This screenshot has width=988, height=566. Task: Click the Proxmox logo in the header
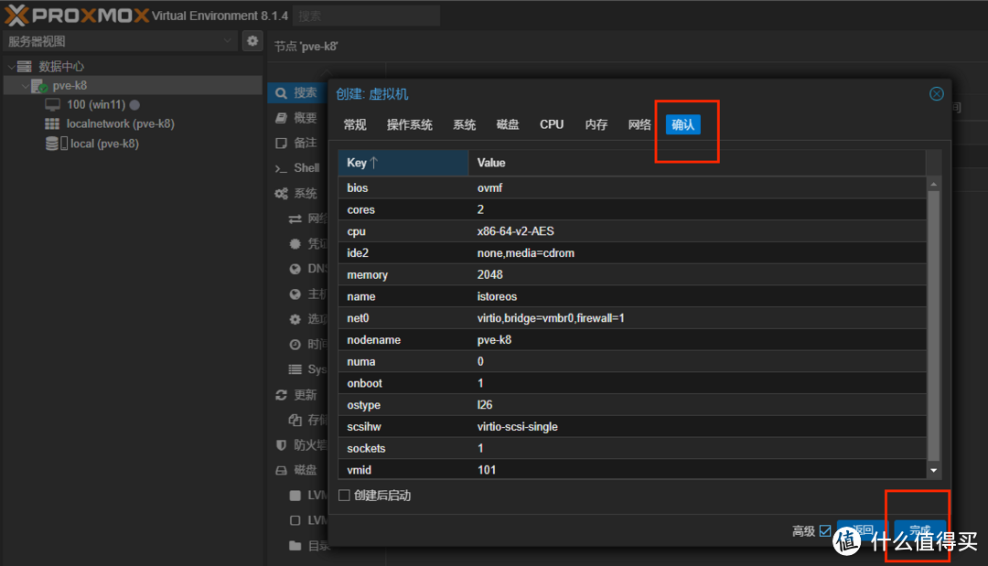click(x=77, y=16)
